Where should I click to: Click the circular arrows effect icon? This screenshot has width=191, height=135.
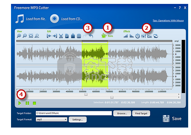[155, 36]
